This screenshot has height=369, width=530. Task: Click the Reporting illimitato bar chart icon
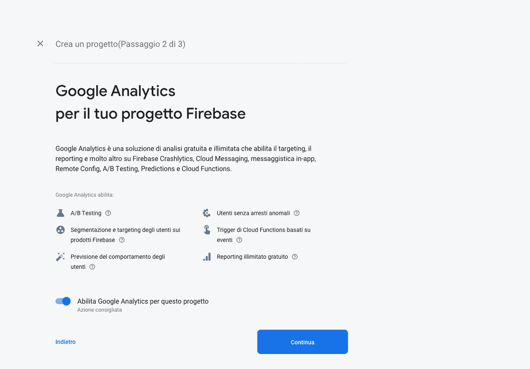click(207, 257)
